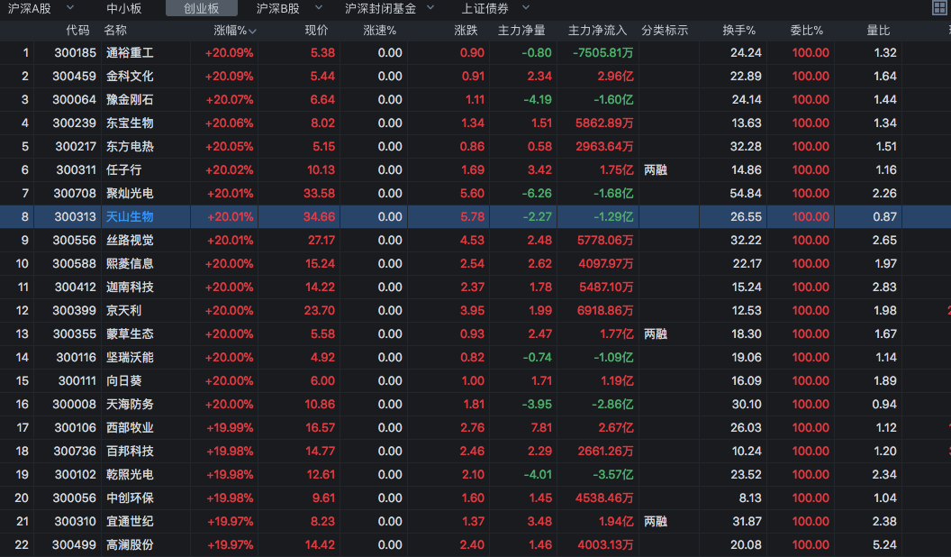Viewport: 951px width, 557px height.
Task: Click net volume 7.81 for 西部牧业
Action: click(541, 428)
